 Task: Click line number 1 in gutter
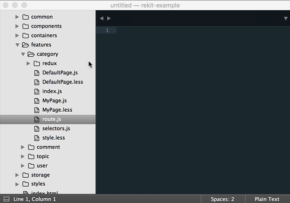click(x=107, y=30)
